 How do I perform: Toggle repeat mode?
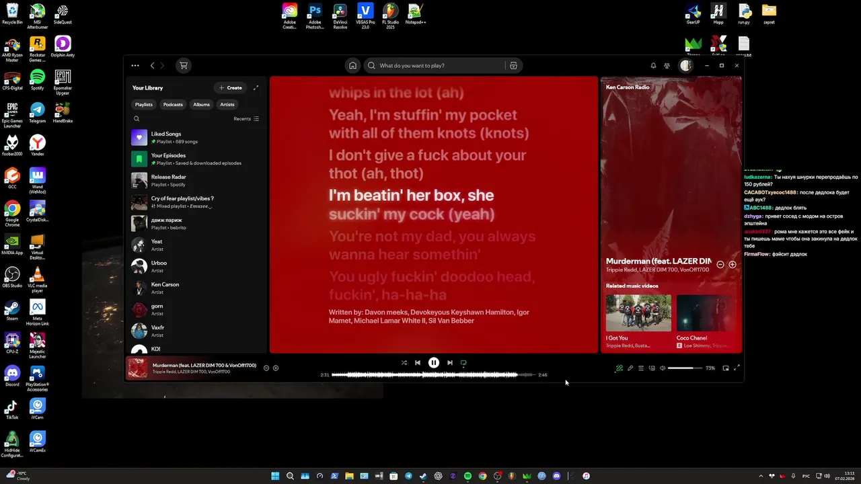[463, 363]
